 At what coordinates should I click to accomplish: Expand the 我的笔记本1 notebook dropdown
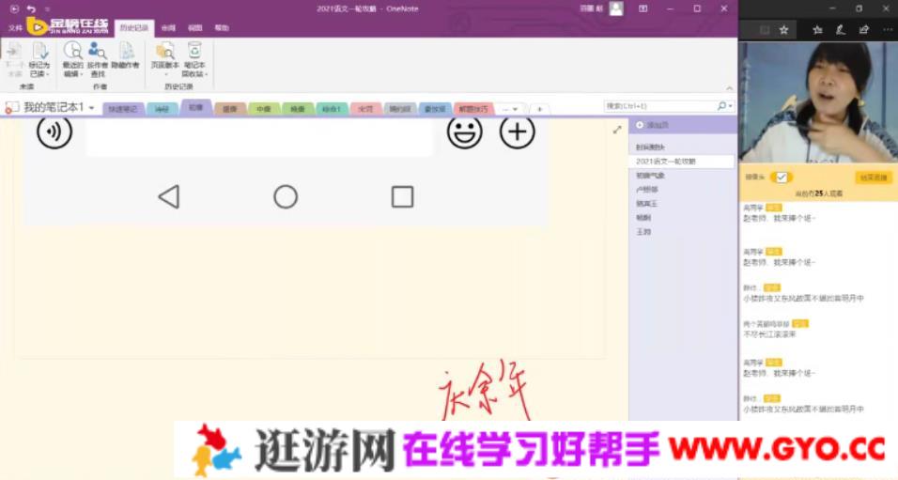click(92, 108)
